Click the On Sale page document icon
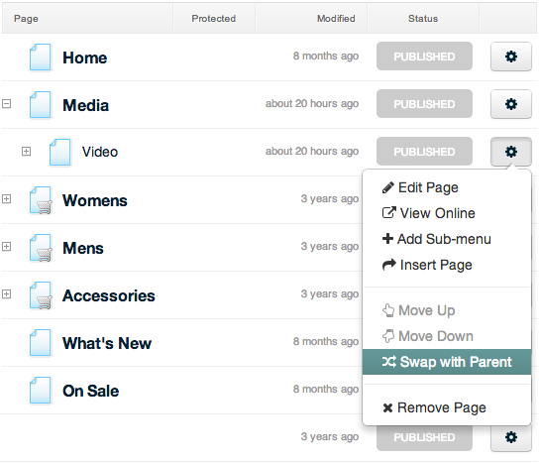This screenshot has height=463, width=539. [41, 390]
